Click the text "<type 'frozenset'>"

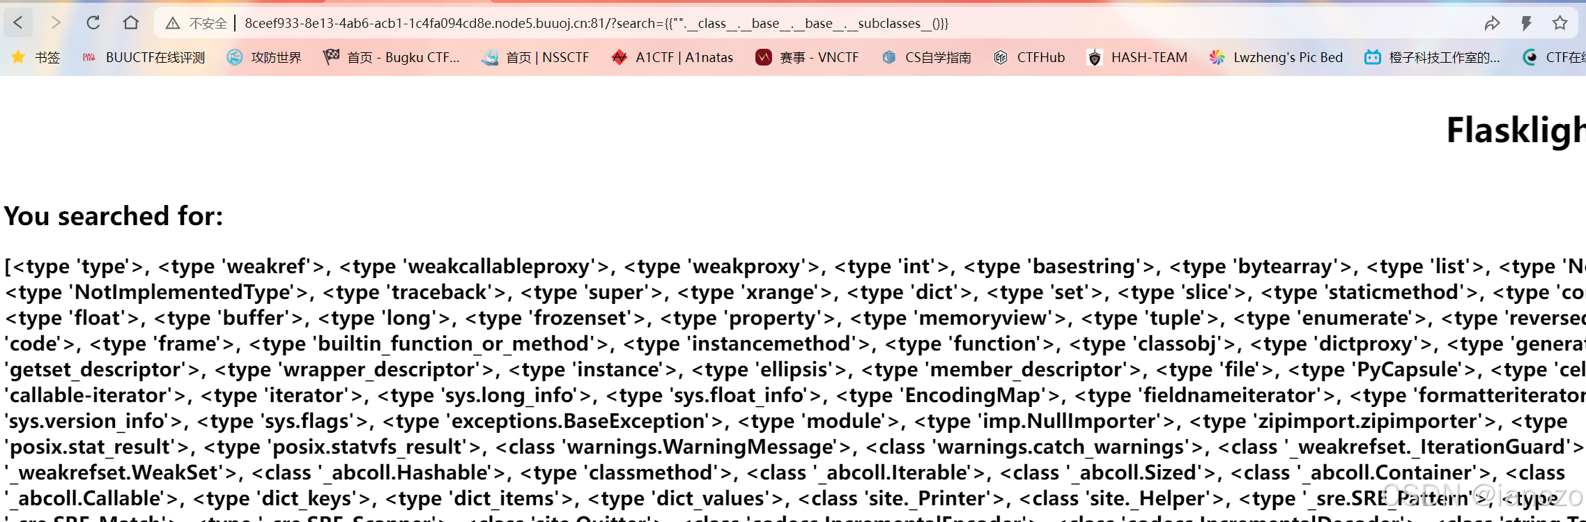555,318
